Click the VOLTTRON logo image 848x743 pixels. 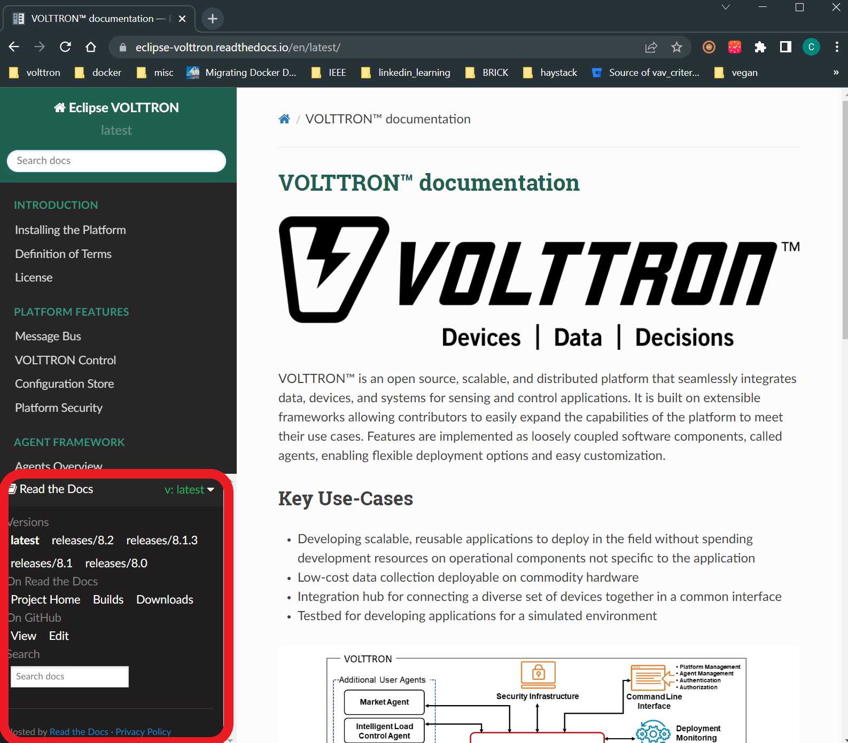click(x=539, y=283)
